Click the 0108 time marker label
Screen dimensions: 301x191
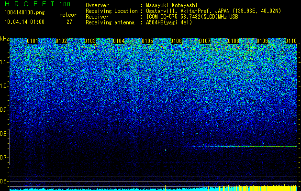click(x=234, y=41)
